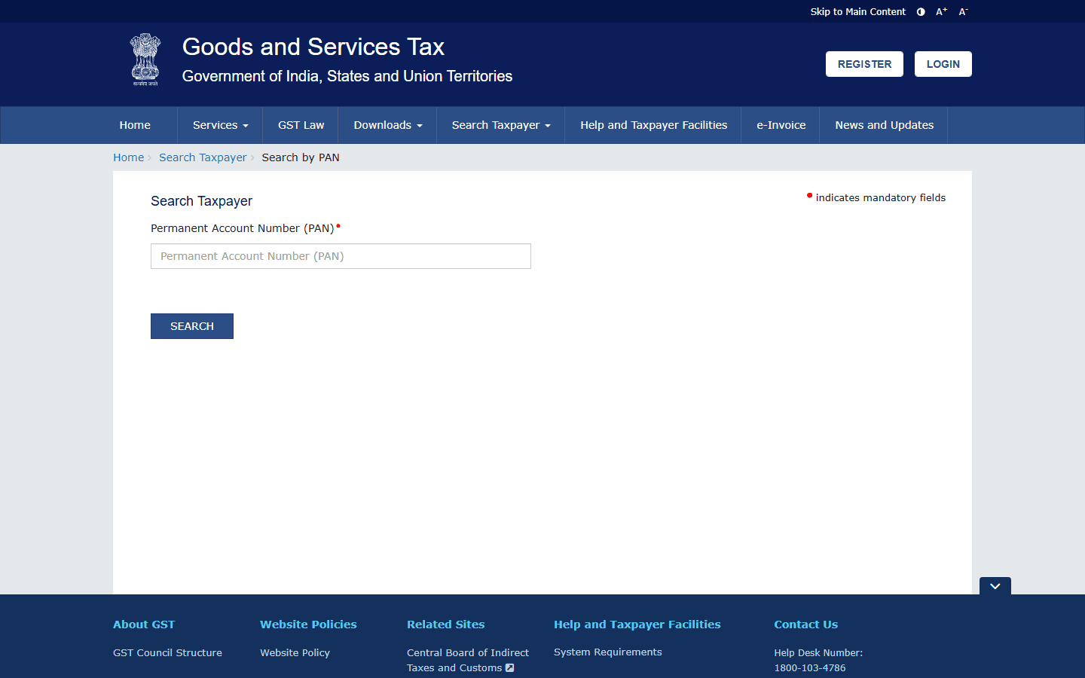Viewport: 1085px width, 678px height.
Task: Click the Home breadcrumb link
Action: coord(128,157)
